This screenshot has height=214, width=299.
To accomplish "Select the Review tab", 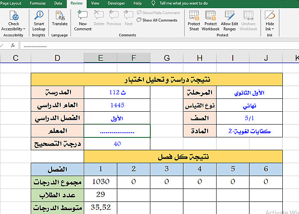I will tap(76, 3).
